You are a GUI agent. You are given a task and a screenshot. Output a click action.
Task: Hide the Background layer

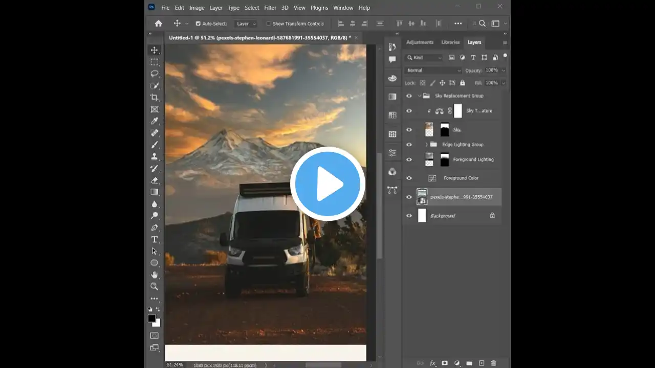click(x=409, y=216)
